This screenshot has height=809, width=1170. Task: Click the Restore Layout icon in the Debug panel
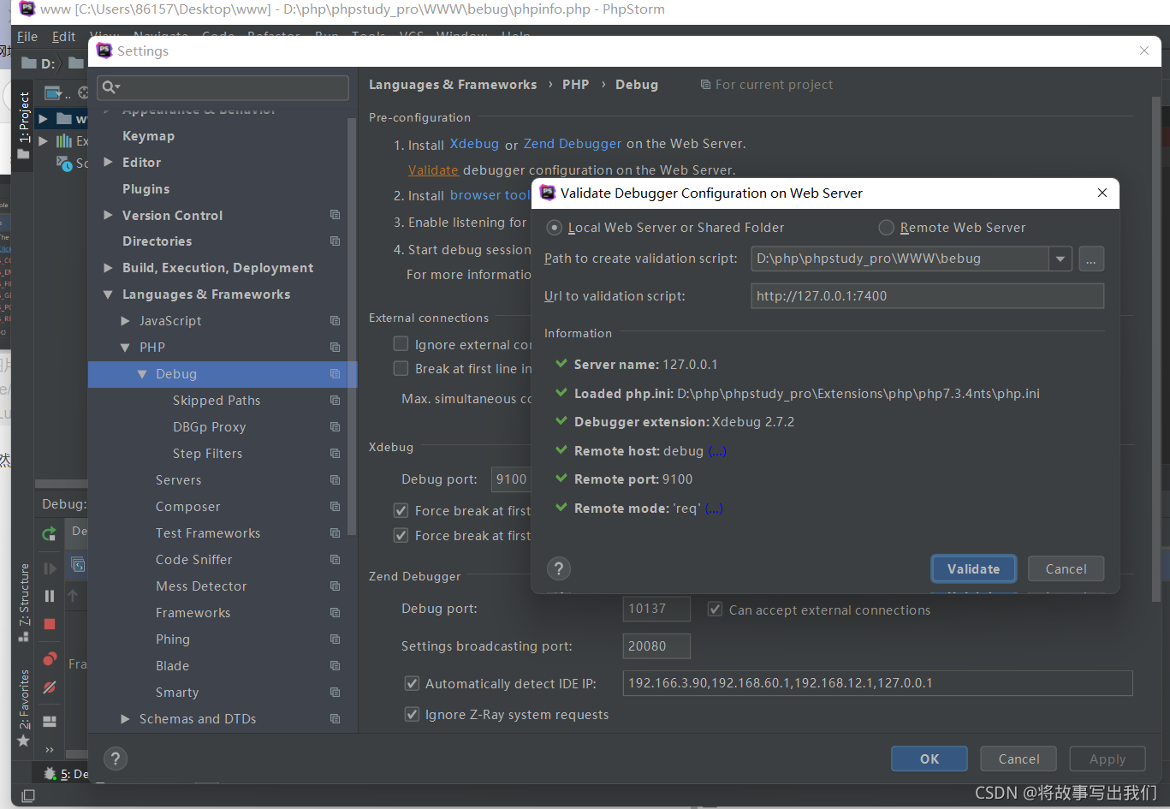[x=50, y=722]
